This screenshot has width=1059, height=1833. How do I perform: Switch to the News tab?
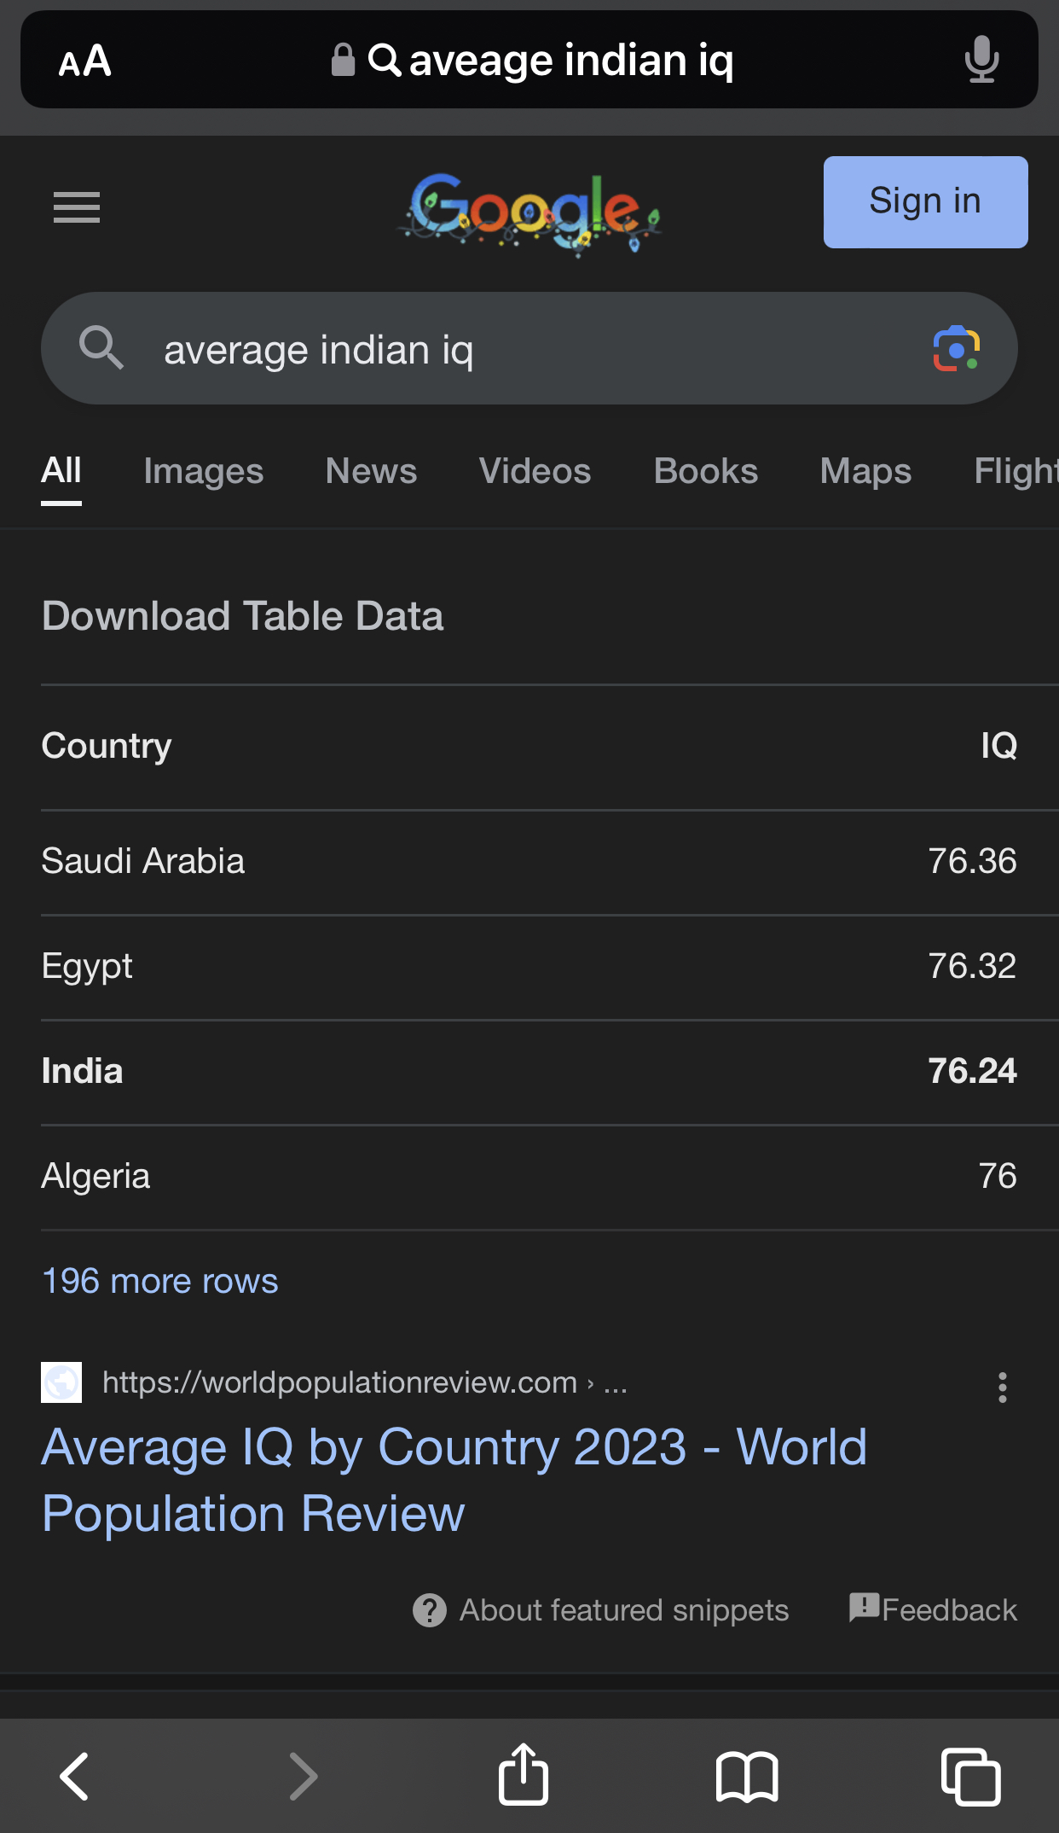coord(371,471)
